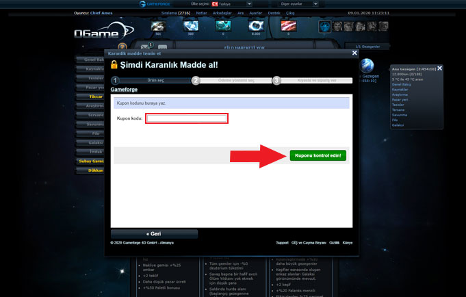
Task: Open Galaksi in left sidebar
Action: click(90, 143)
